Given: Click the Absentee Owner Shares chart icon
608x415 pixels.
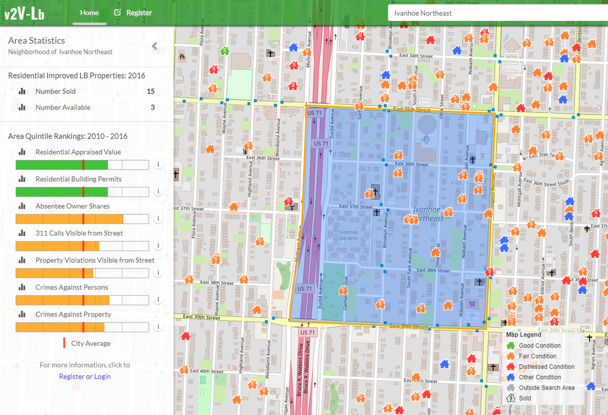Looking at the screenshot, I should pyautogui.click(x=22, y=206).
